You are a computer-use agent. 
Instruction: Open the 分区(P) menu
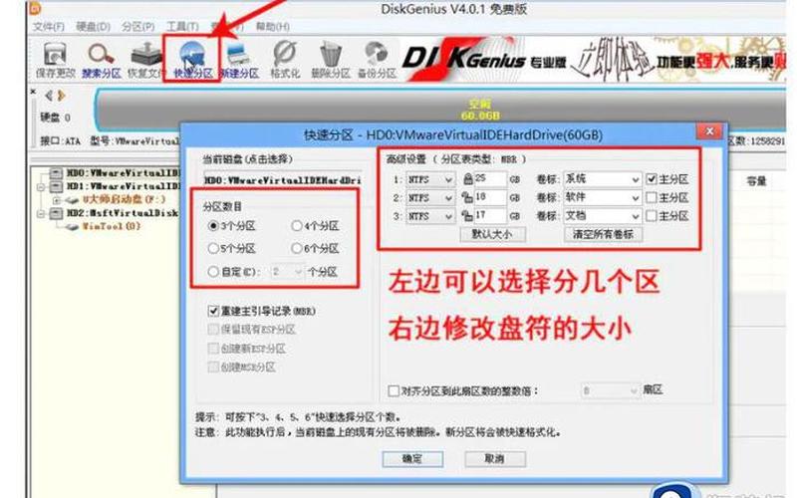138,26
